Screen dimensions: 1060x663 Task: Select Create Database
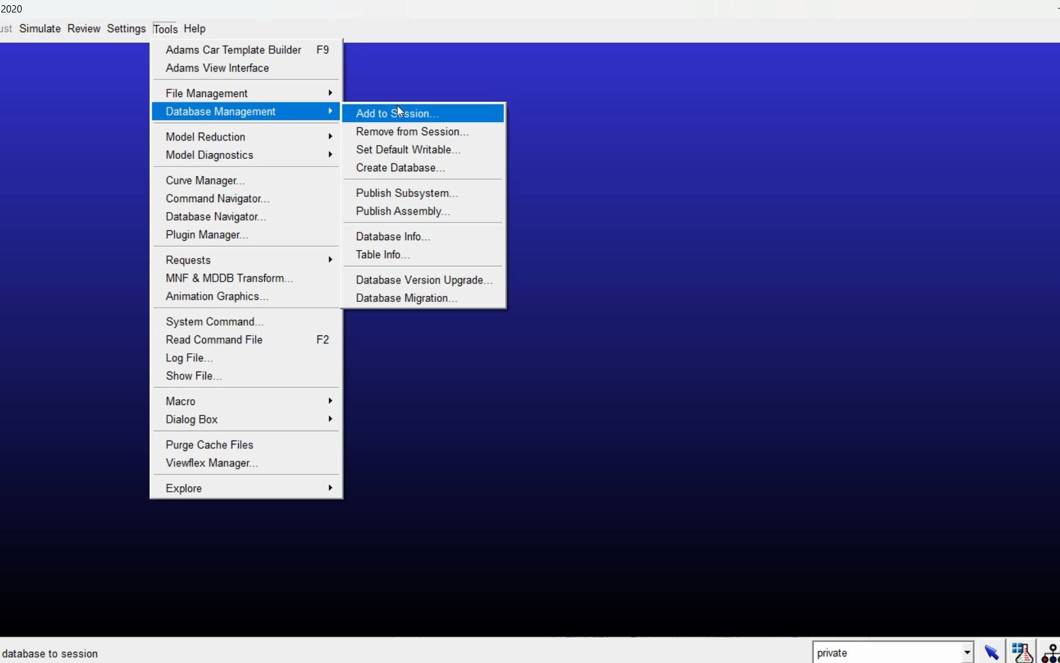[423, 168]
